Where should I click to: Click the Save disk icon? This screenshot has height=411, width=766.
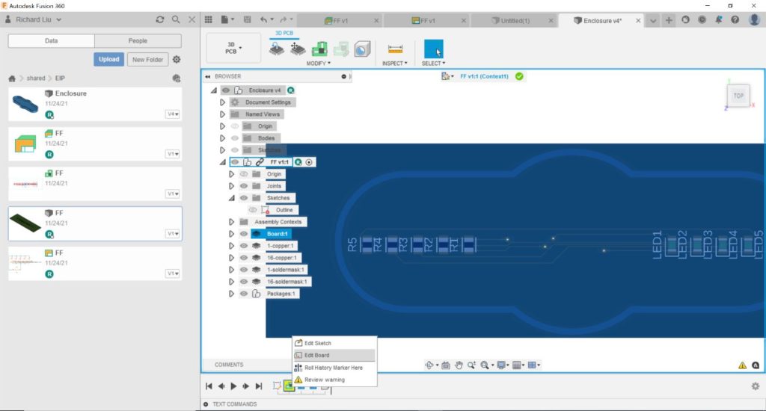pyautogui.click(x=247, y=19)
